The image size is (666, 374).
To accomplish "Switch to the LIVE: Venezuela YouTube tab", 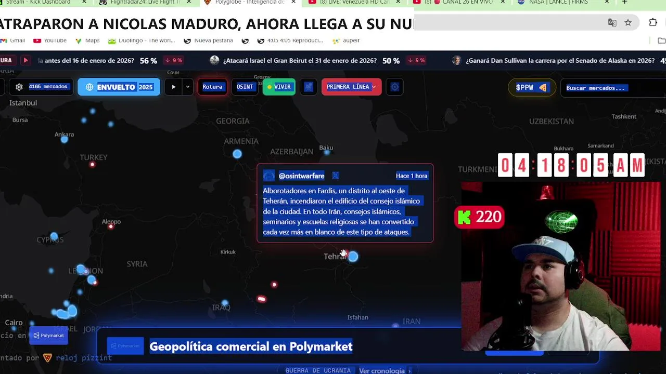I will coord(354,3).
